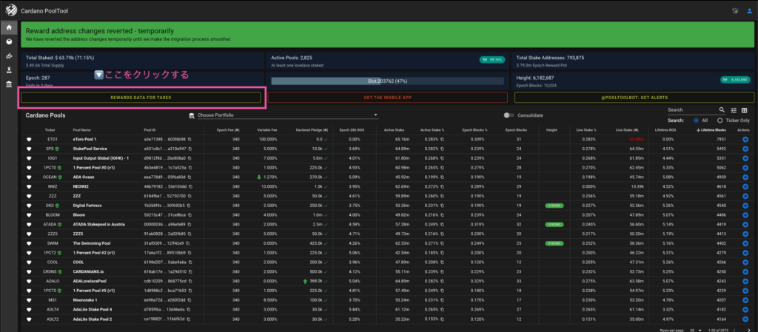Click in the Search input field
The width and height of the screenshot is (758, 332).
691,110
